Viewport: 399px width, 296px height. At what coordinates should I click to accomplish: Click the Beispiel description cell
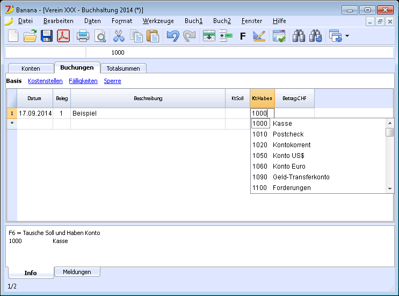coord(148,113)
